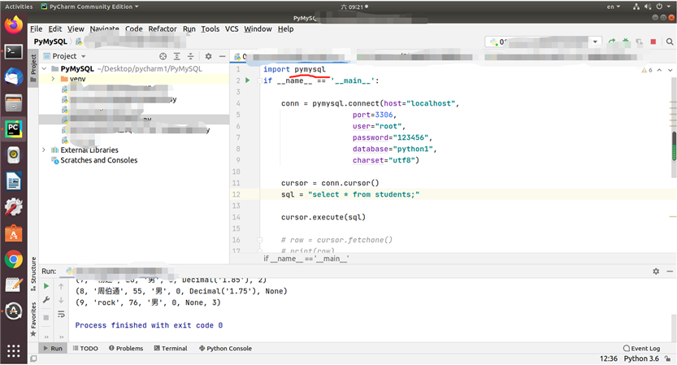Click system clock in top bar
The image size is (677, 365).
click(x=354, y=7)
